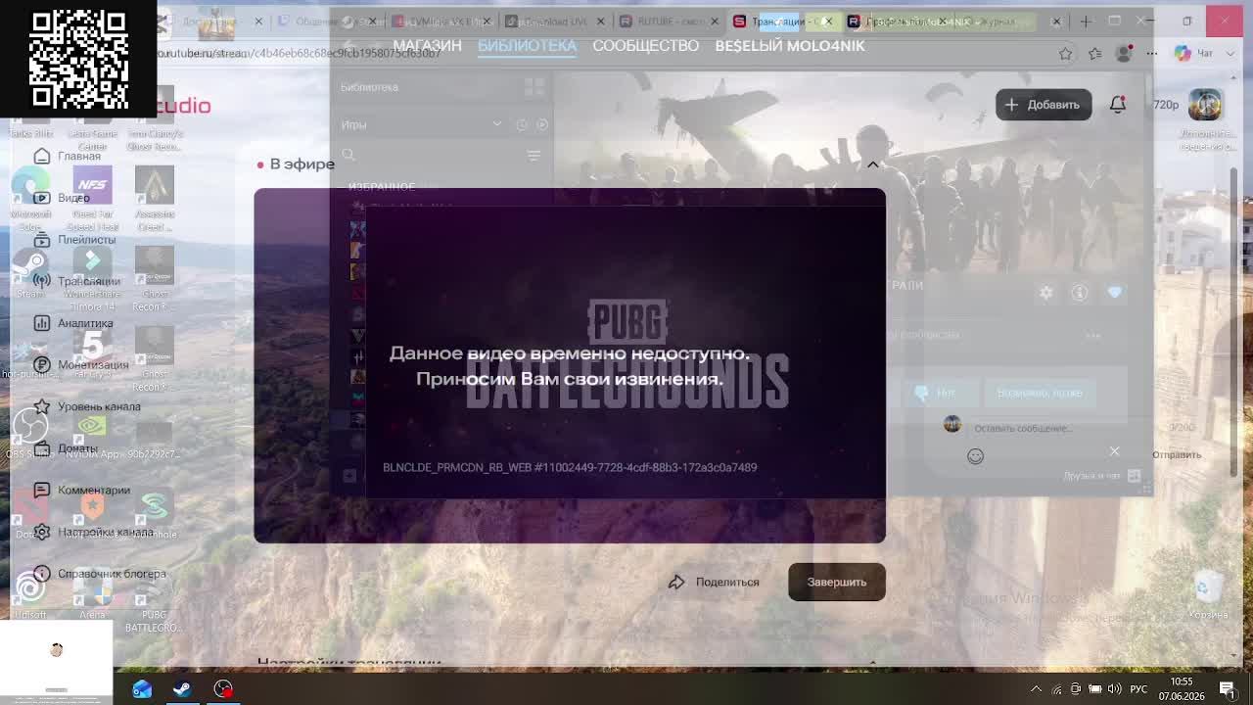Select the БИБЛИОТЕКА tab in Steam
The image size is (1253, 705).
click(x=527, y=46)
